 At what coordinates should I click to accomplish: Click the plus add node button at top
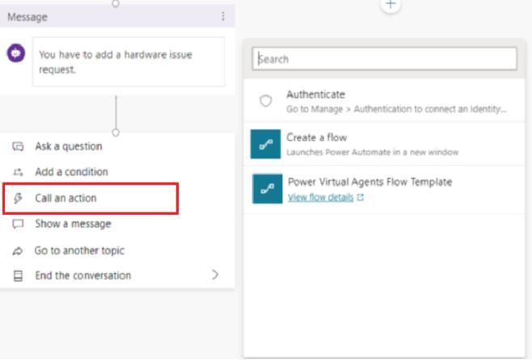click(391, 4)
